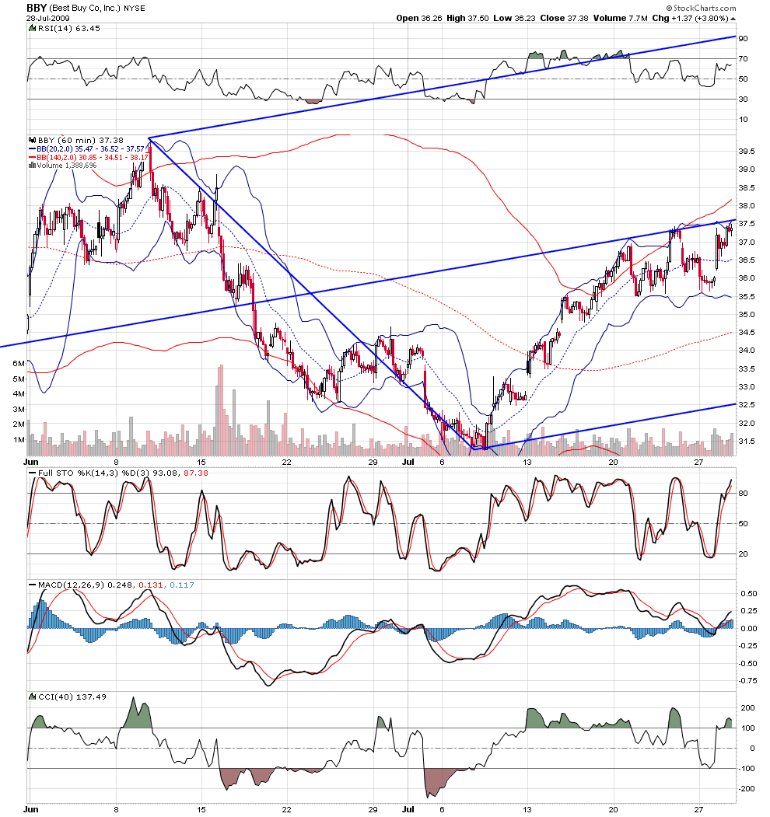Select the RSI(14) 63.45 indicator label
770x817 pixels.
(x=68, y=29)
